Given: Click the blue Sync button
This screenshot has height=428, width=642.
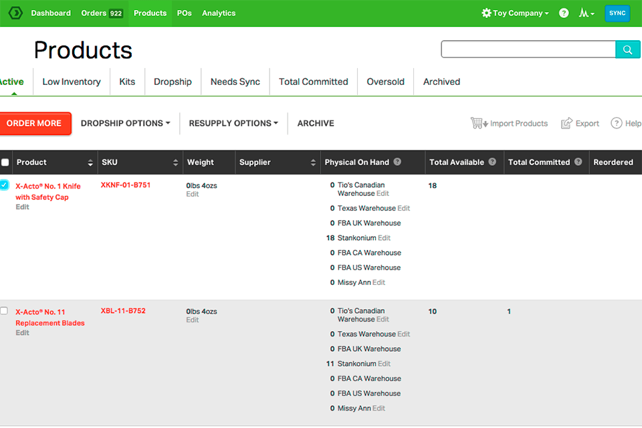Looking at the screenshot, I should (x=617, y=13).
